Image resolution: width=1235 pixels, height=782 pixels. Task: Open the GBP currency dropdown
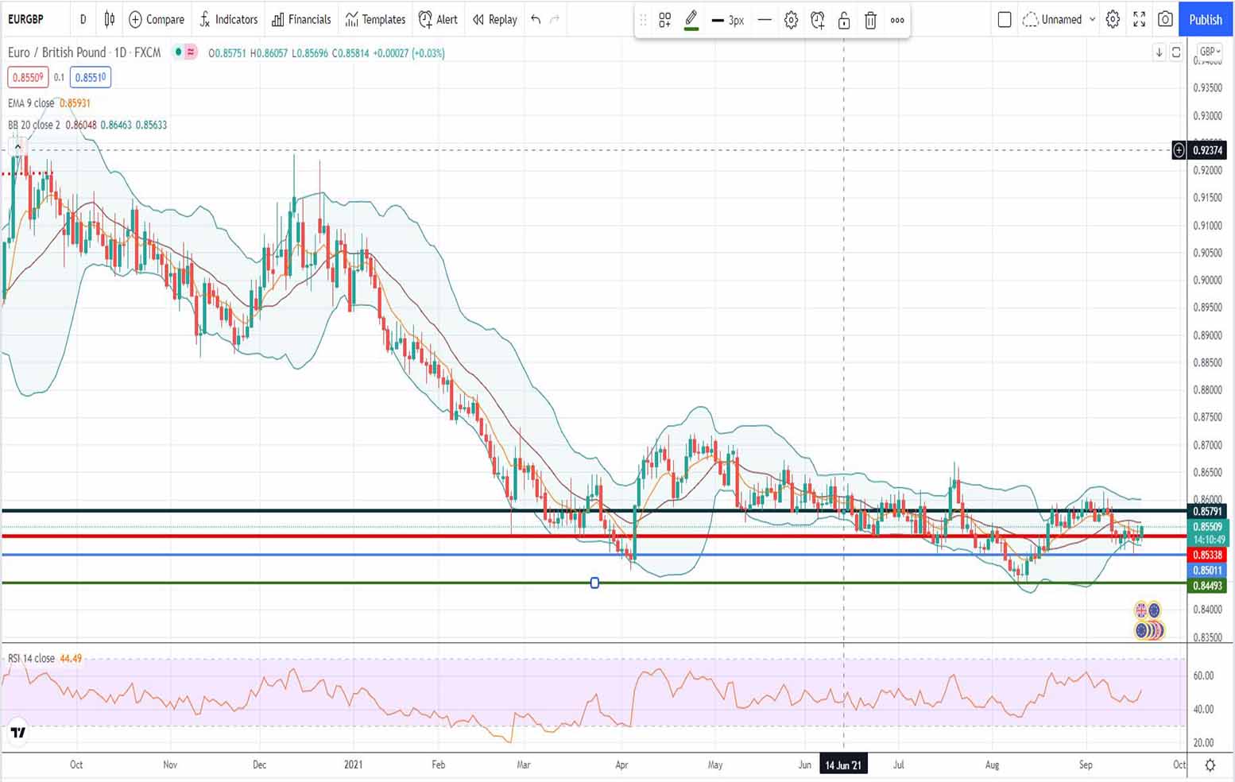(x=1210, y=52)
